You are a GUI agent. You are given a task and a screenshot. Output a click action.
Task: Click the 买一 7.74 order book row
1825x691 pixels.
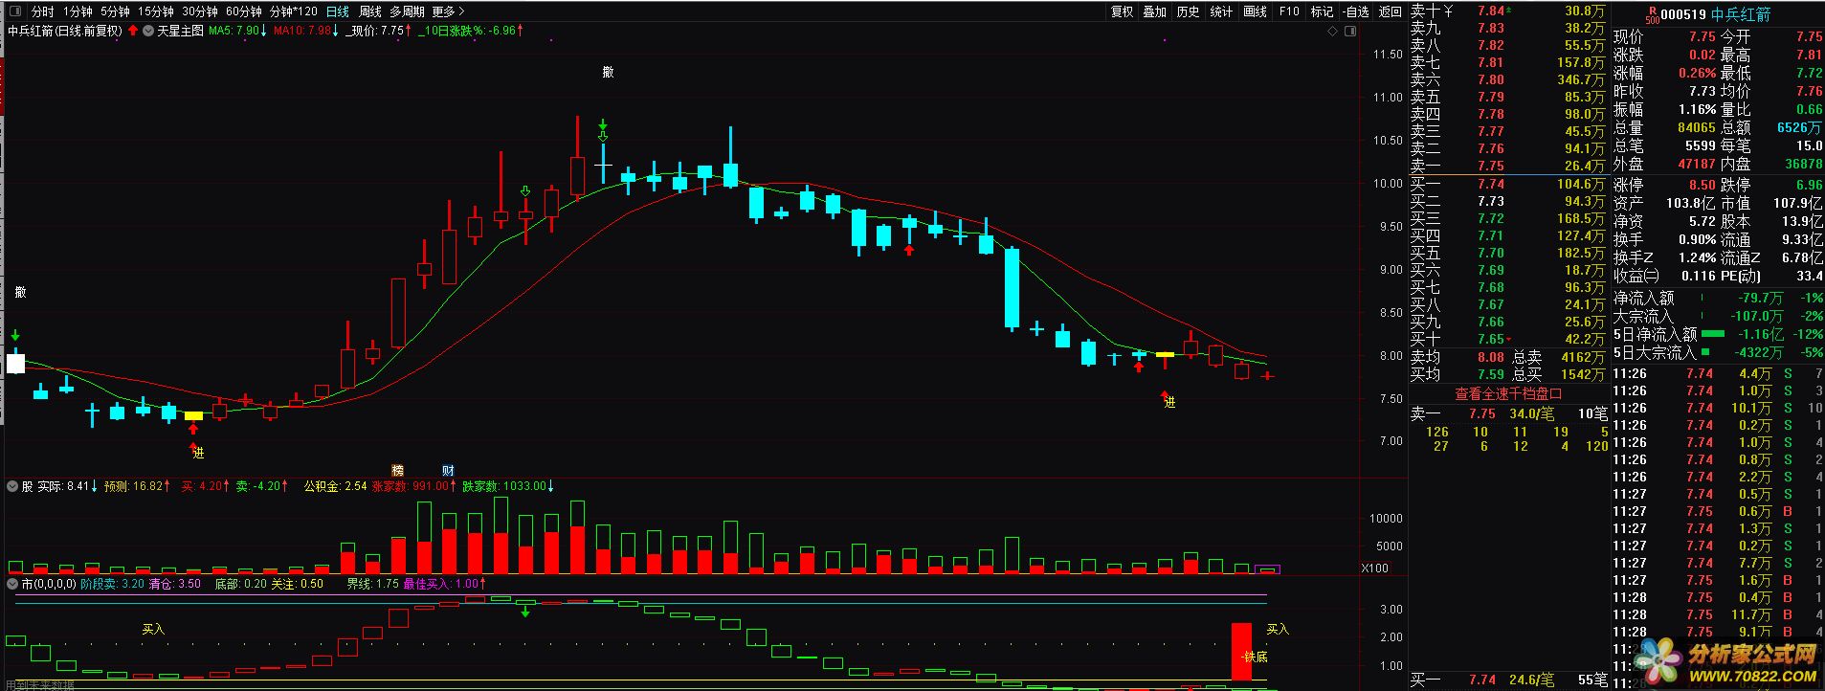pyautogui.click(x=1508, y=184)
